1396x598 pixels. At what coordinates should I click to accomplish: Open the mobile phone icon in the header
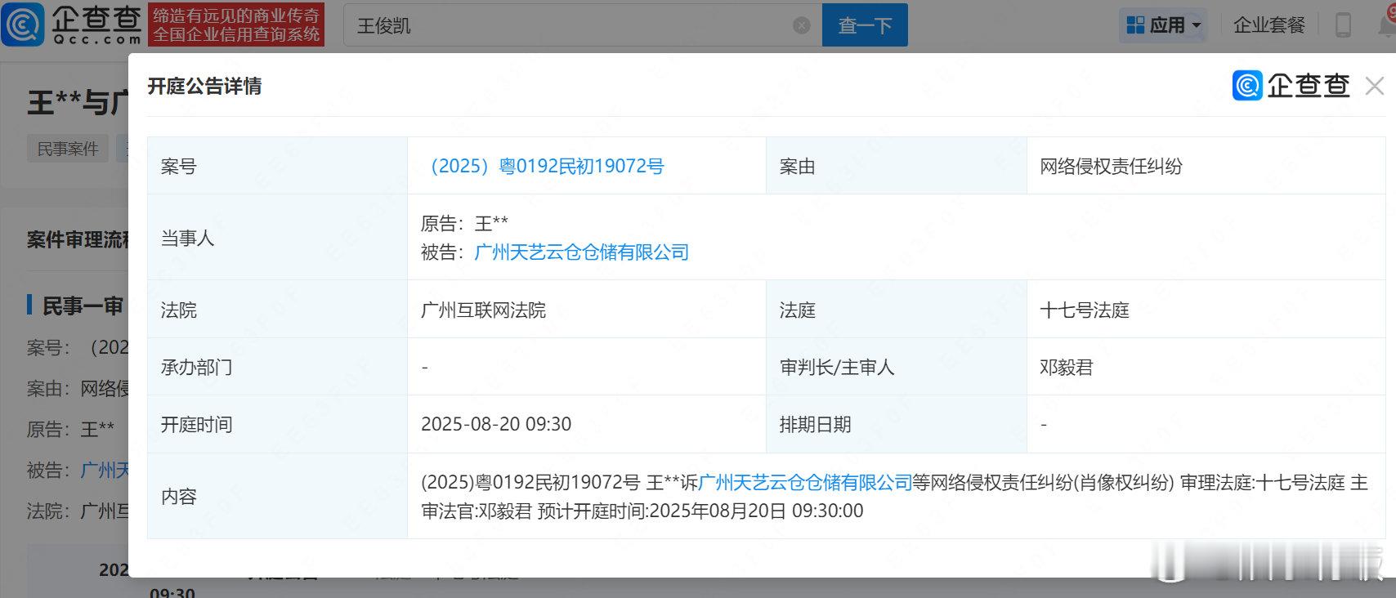[x=1343, y=25]
